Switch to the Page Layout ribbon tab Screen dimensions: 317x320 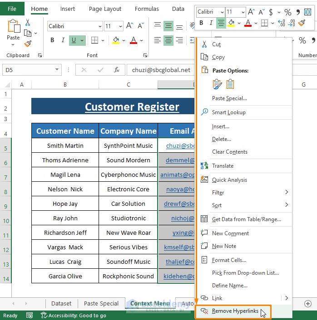click(105, 9)
